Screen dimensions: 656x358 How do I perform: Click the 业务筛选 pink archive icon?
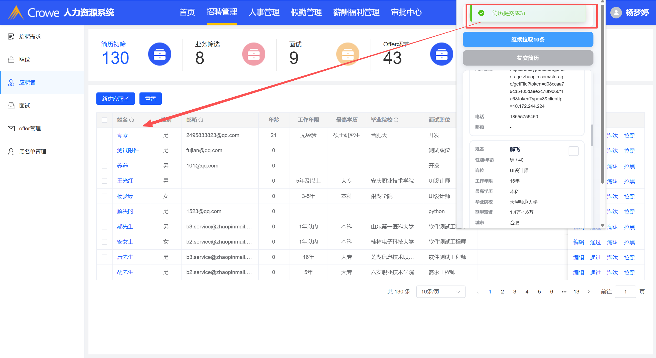pos(254,54)
